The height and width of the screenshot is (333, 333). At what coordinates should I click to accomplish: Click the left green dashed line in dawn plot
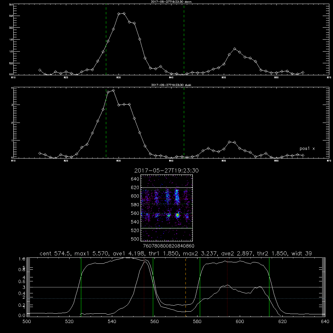(x=106, y=40)
